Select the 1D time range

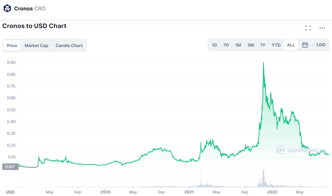click(214, 45)
